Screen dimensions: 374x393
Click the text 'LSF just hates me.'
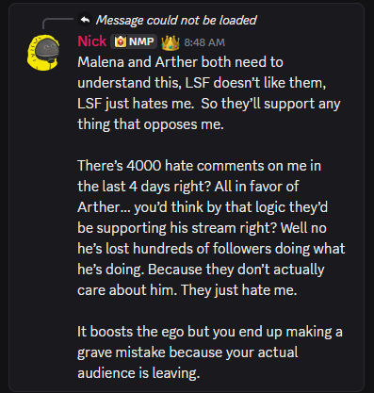click(x=136, y=104)
